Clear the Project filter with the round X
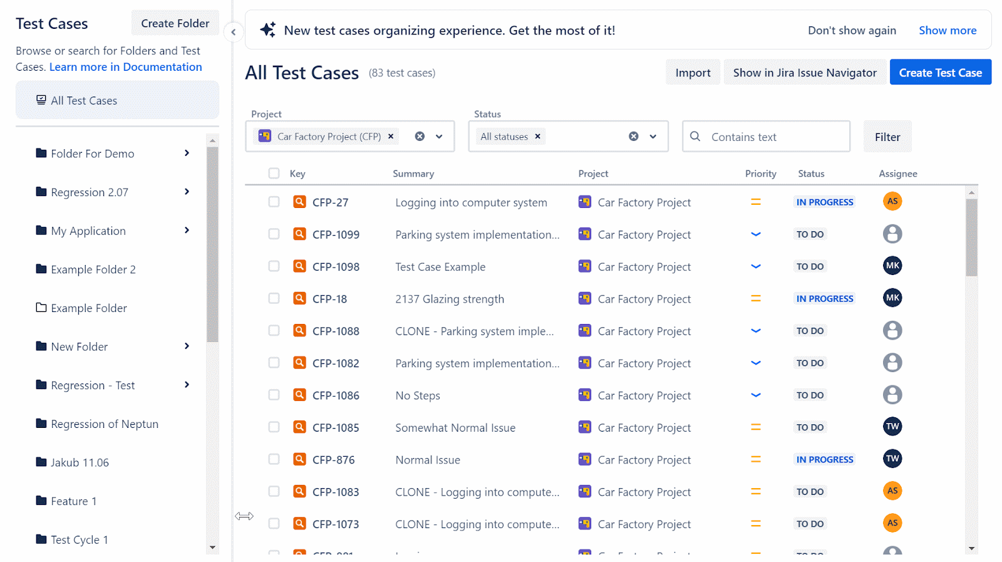 [420, 136]
